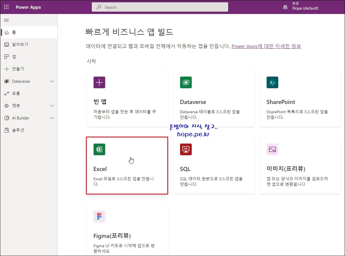Open the Power Apps에 대한 자세한 정보 link
Screen dimensions: 345x256
(x=266, y=46)
